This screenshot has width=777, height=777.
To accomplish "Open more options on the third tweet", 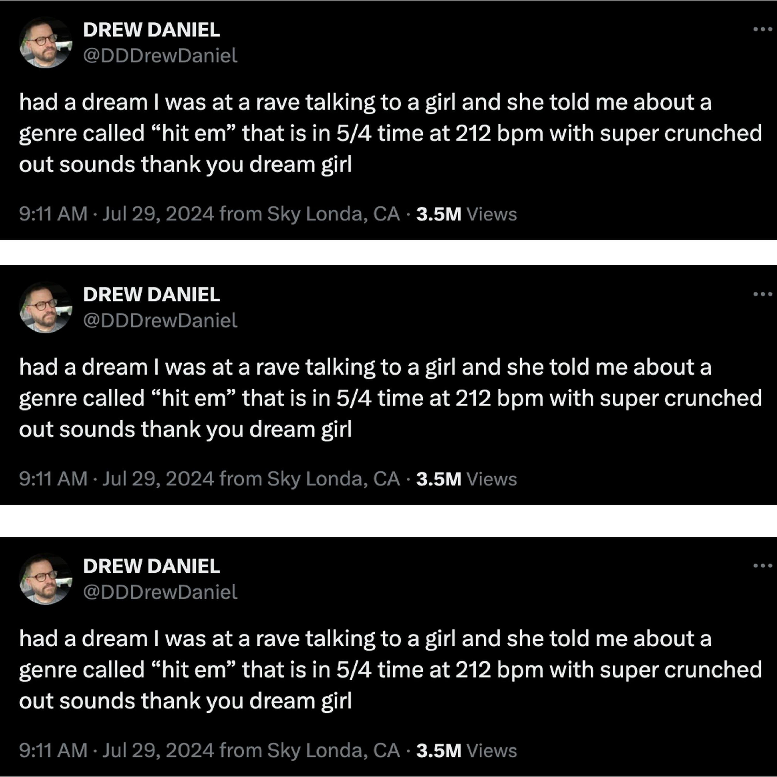I will 762,566.
